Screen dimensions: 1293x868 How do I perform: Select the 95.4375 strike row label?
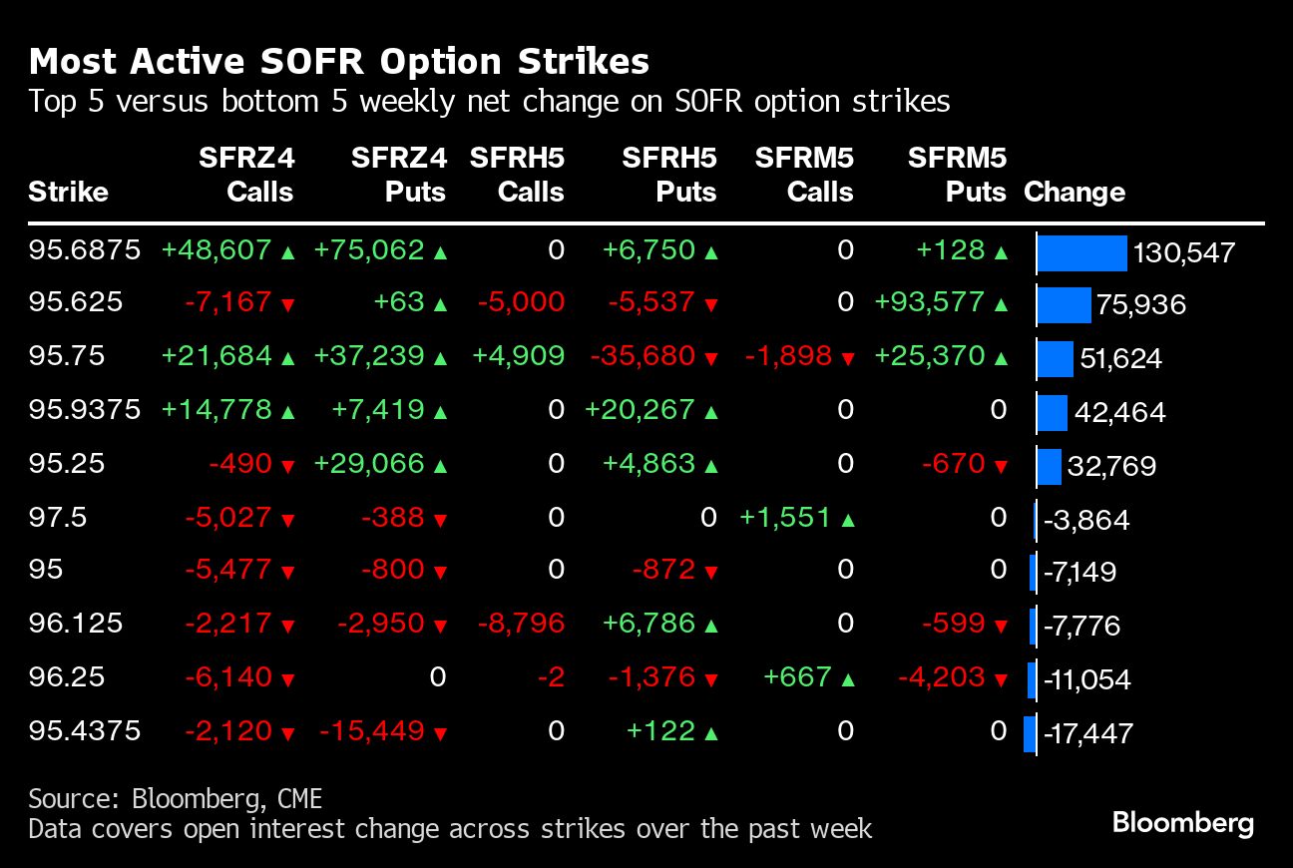click(85, 731)
